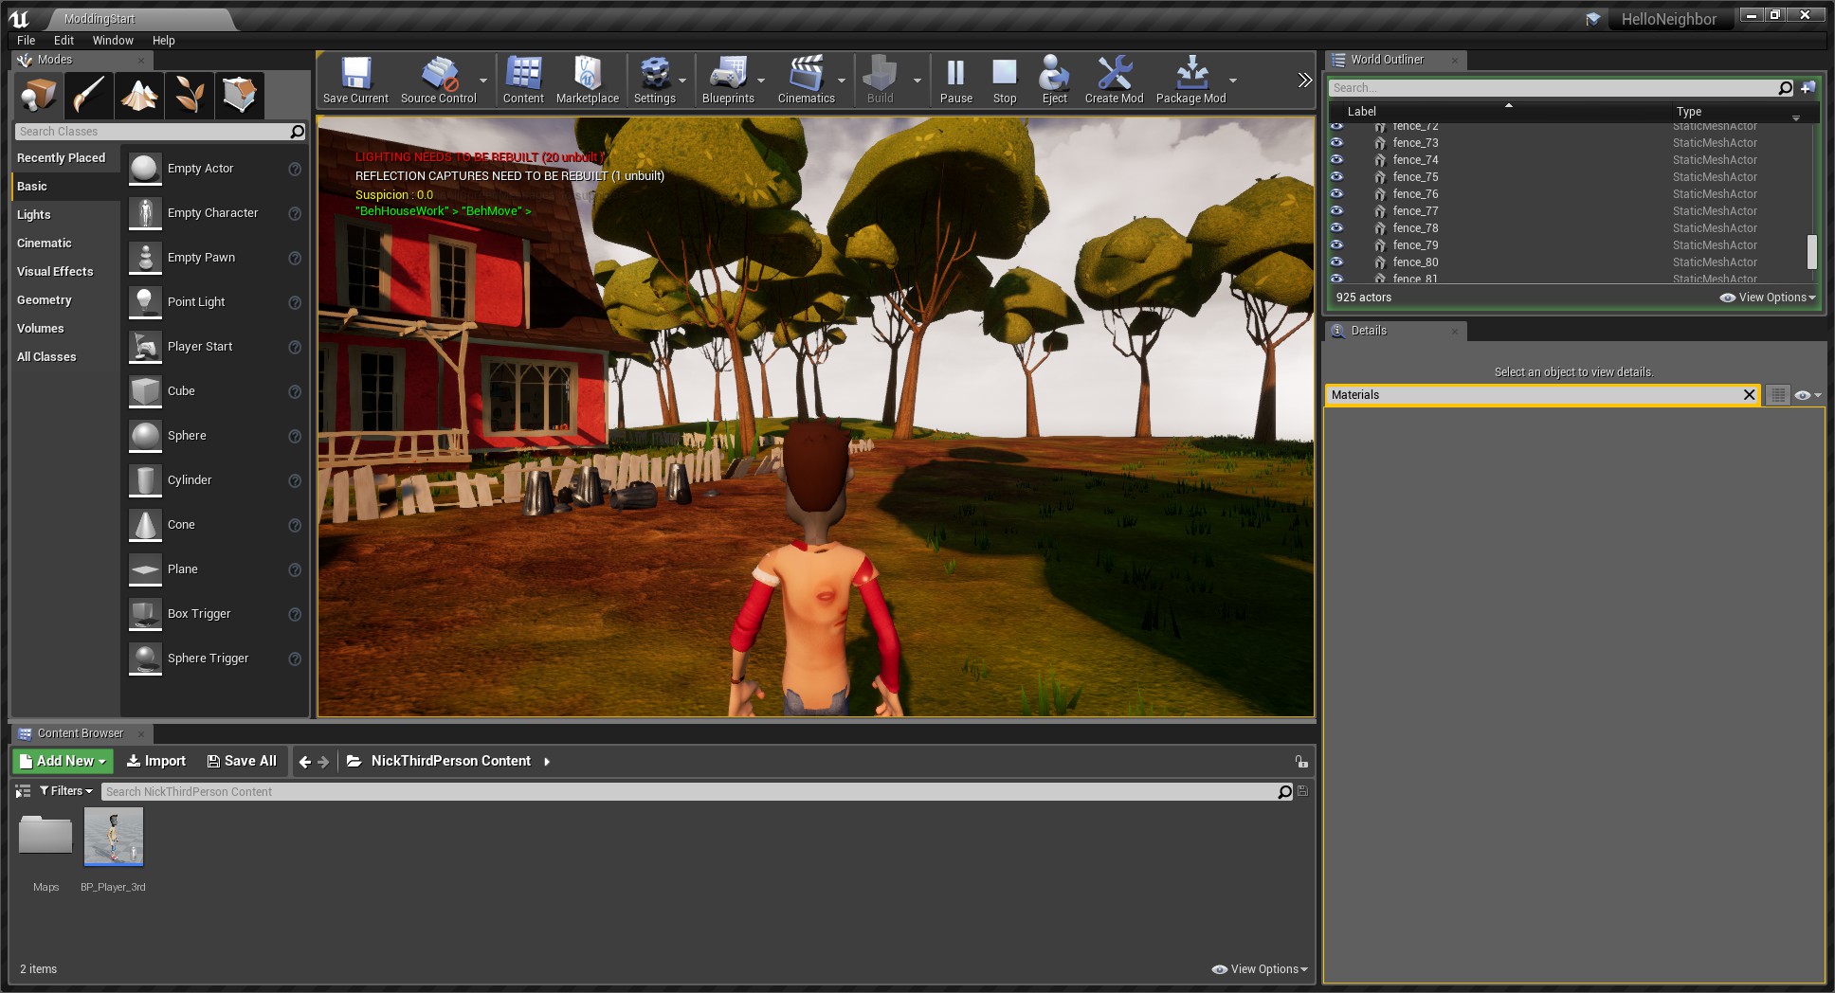Toggle visibility of fence_77

tap(1336, 211)
